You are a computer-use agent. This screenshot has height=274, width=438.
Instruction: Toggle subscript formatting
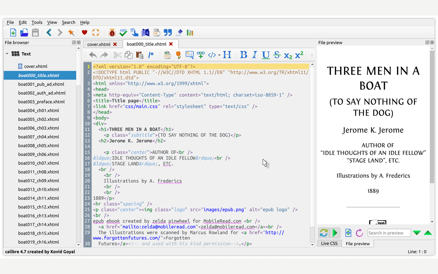[288, 55]
